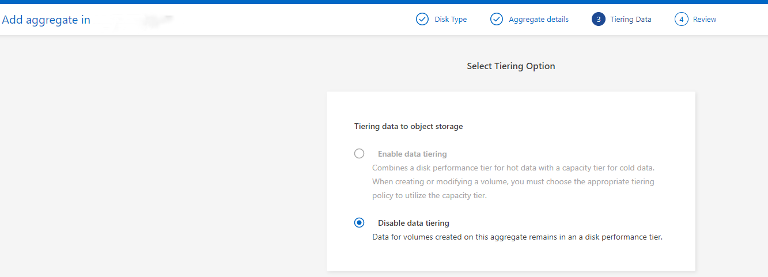Viewport: 768px width, 277px height.
Task: Click the 'Data for volumes created' description
Action: [x=517, y=237]
